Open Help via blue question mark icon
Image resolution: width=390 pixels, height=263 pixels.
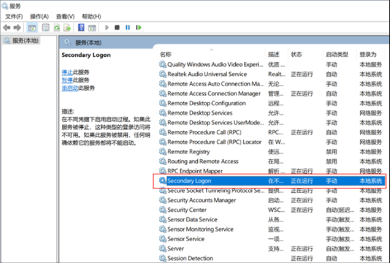coord(81,27)
